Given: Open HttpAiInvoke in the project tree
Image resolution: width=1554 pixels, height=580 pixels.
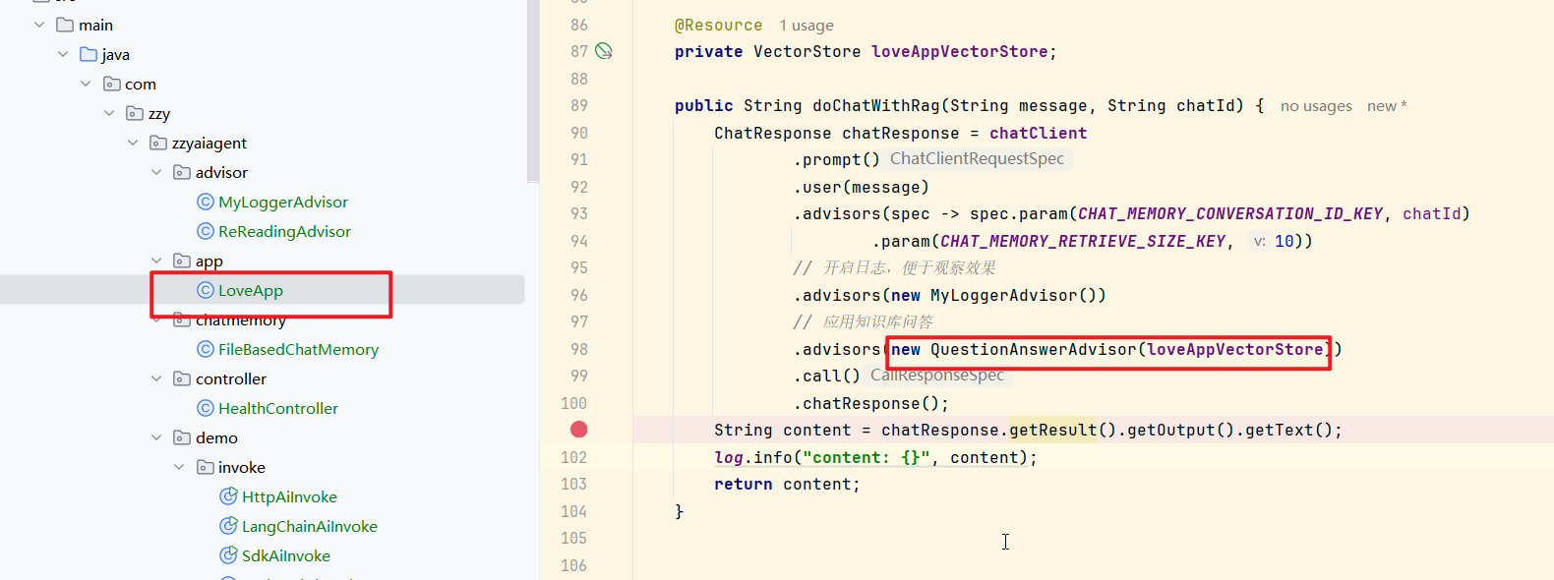Looking at the screenshot, I should point(289,496).
